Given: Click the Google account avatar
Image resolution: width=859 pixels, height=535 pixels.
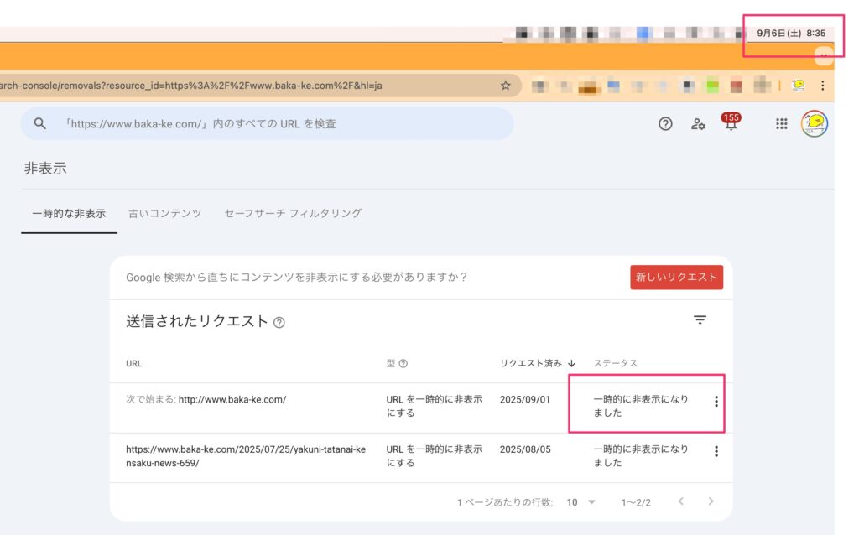Looking at the screenshot, I should tap(814, 124).
